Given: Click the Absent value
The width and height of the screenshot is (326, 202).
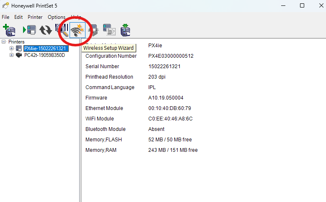Looking at the screenshot, I should pyautogui.click(x=156, y=129).
